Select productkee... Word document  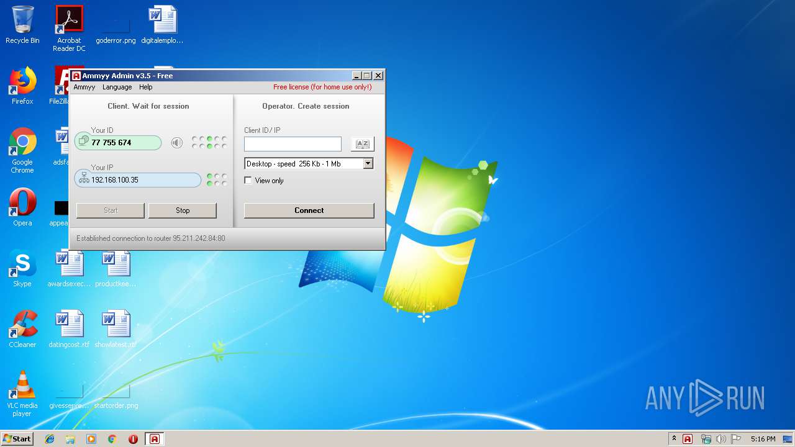point(116,269)
